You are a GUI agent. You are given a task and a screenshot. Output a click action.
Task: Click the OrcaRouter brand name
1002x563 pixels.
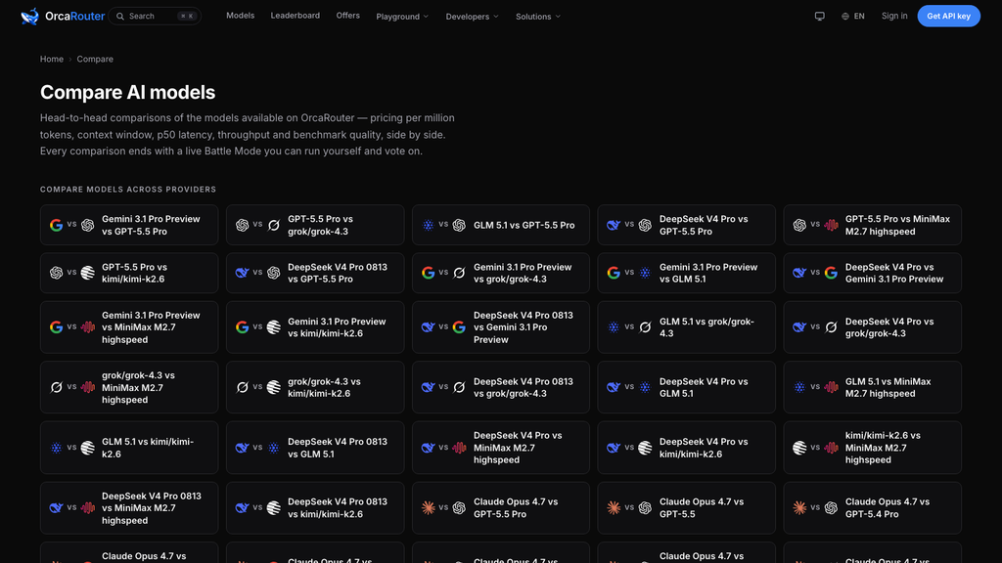coord(74,16)
